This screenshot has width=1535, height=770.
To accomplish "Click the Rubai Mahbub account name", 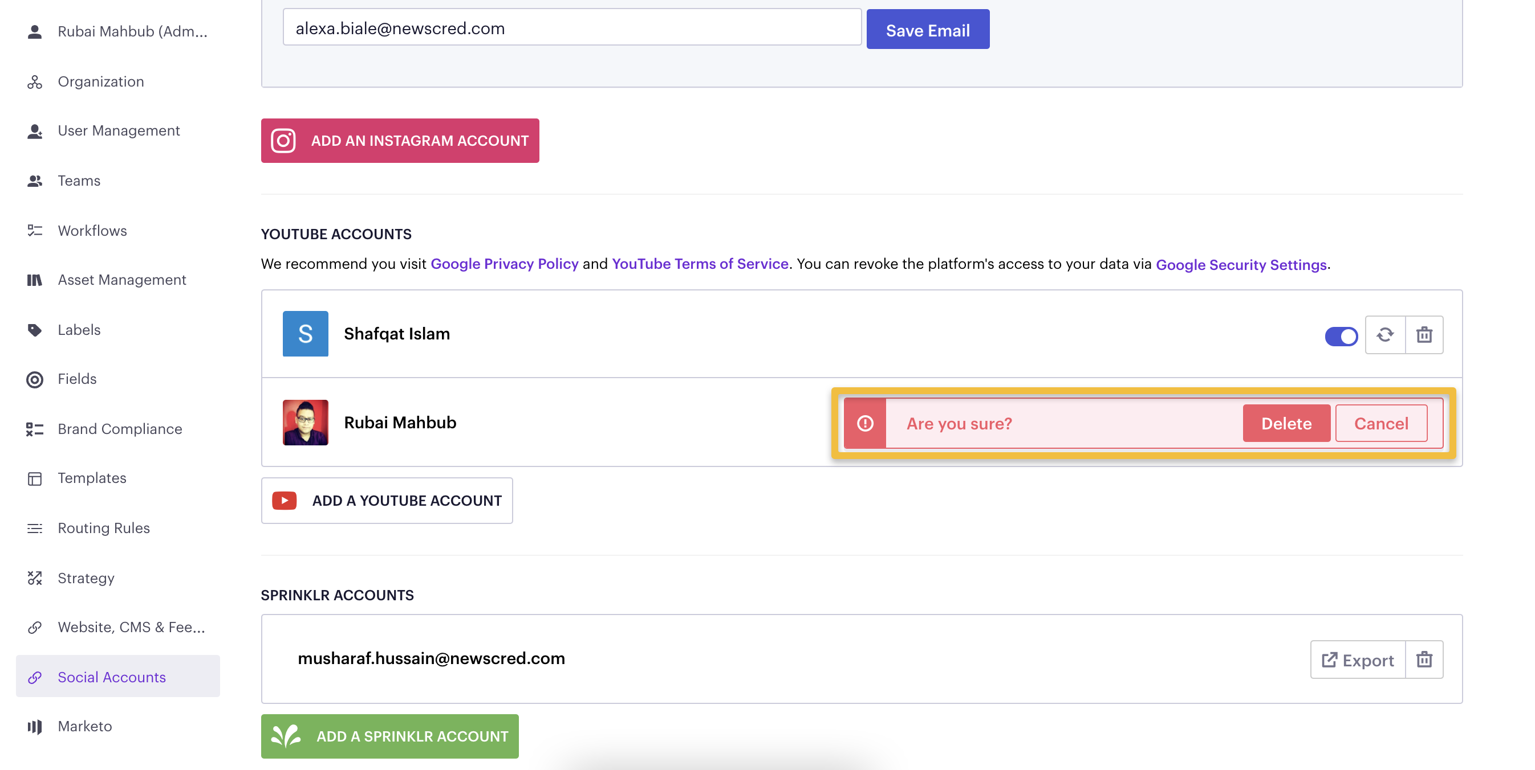I will (400, 423).
